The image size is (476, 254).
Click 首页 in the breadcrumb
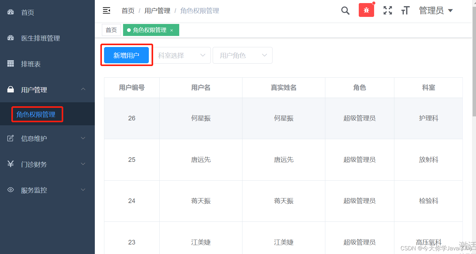click(x=128, y=11)
